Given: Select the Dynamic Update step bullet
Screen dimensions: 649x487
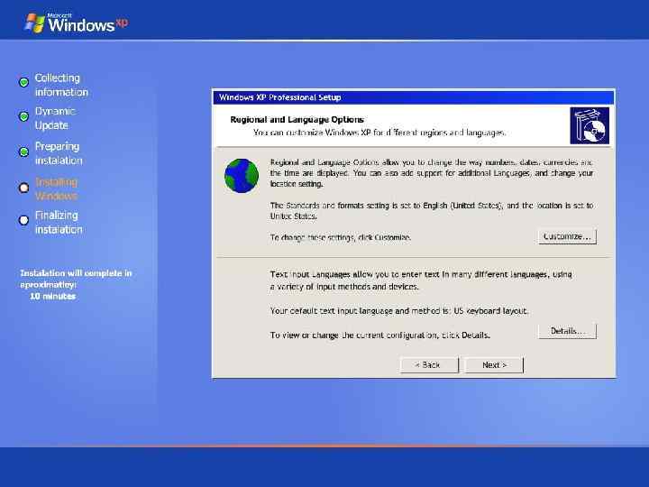Looking at the screenshot, I should (24, 116).
